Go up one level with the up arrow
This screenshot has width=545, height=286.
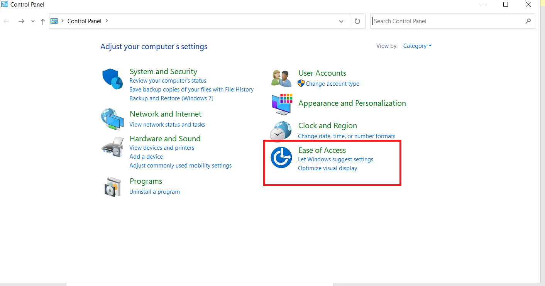pyautogui.click(x=43, y=22)
